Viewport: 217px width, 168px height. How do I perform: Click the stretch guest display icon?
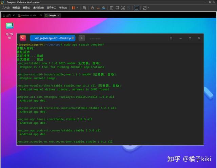tap(144, 8)
